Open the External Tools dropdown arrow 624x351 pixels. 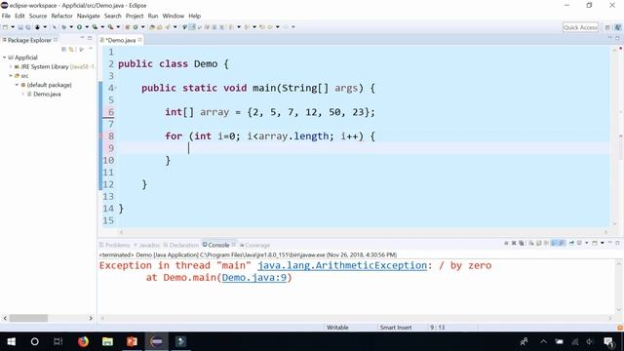[118, 27]
